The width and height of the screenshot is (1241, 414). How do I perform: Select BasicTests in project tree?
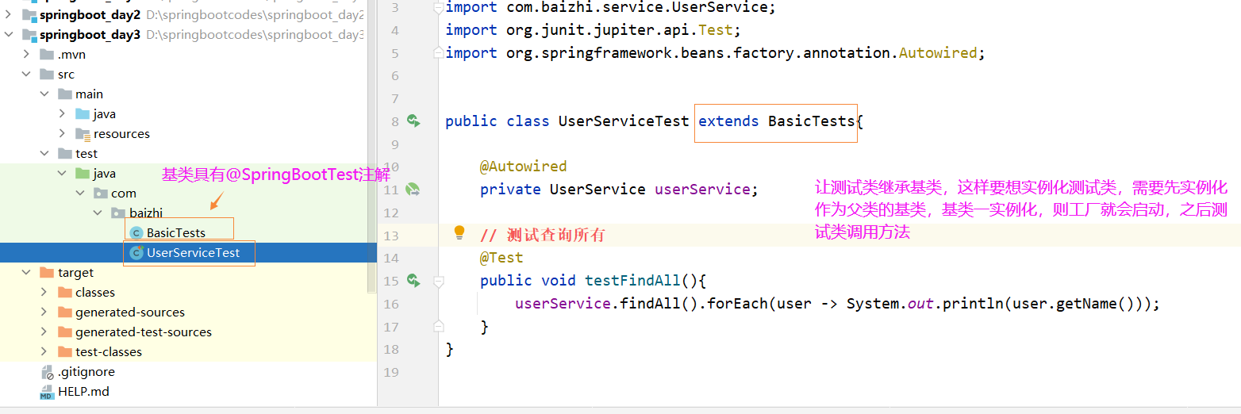click(176, 232)
